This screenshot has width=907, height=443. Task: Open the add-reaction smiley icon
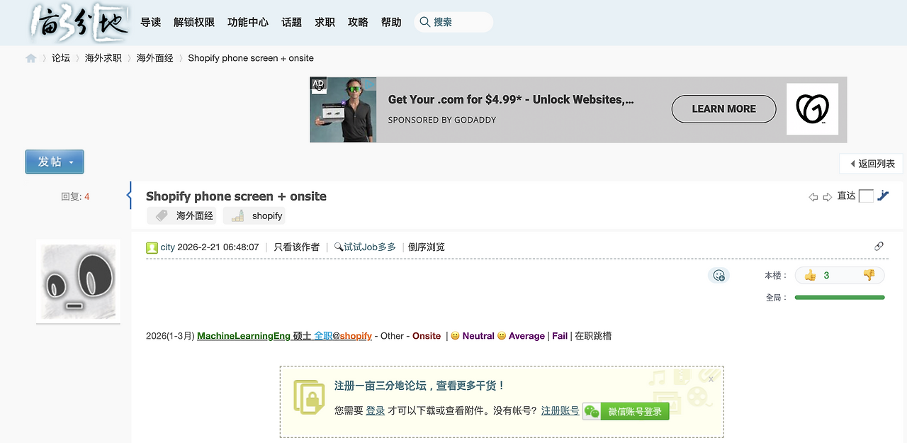point(719,275)
